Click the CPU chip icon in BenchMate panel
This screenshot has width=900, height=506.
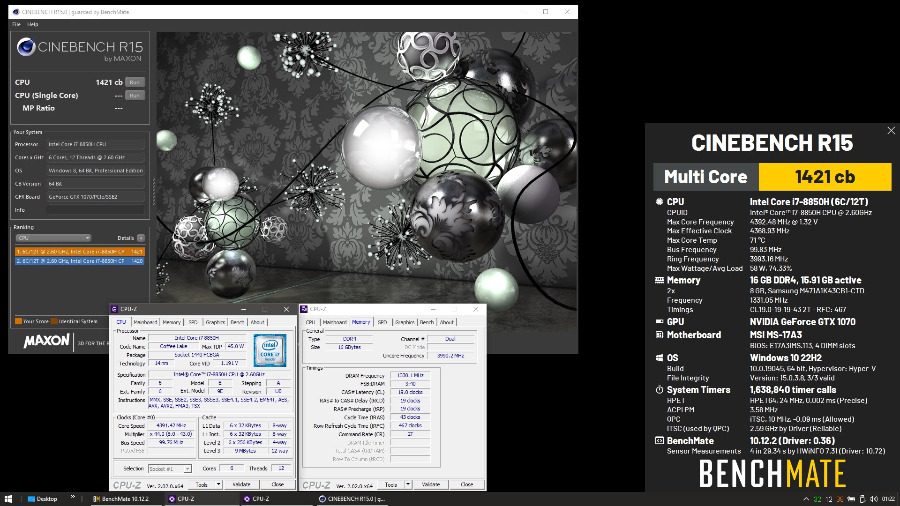[660, 202]
